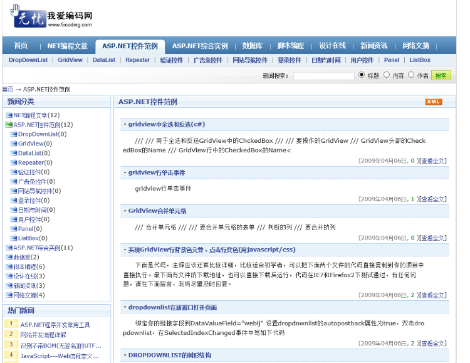Click folder icon beside NET编程文章(12)

click(x=9, y=115)
